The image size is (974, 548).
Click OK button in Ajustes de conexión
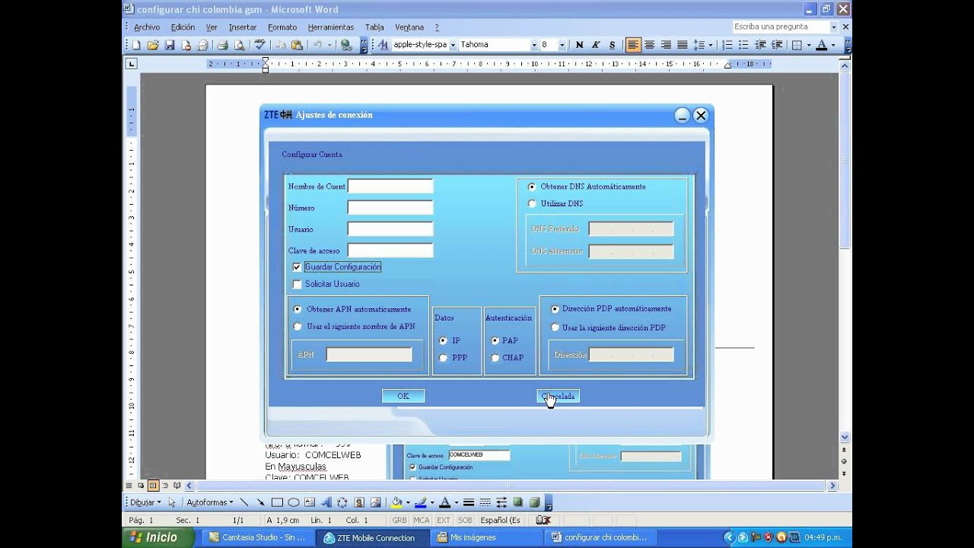[403, 396]
